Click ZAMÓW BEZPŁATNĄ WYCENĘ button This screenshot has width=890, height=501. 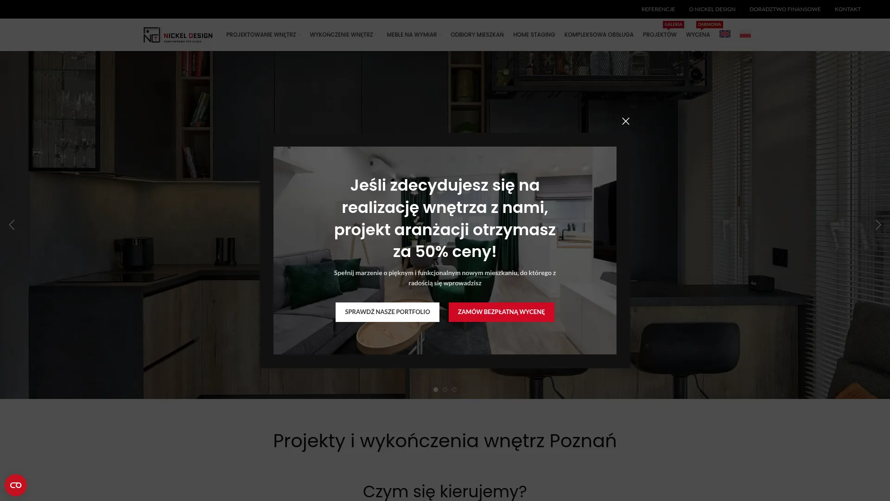[501, 312]
